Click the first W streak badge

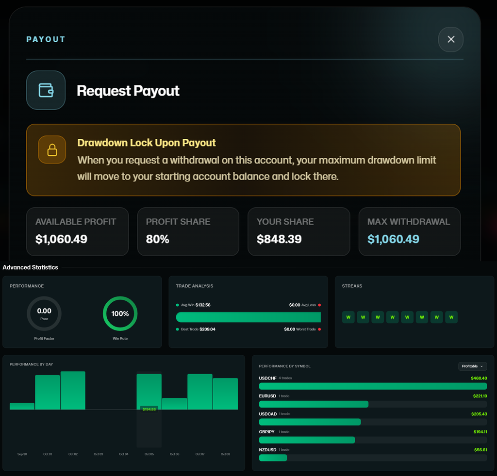pyautogui.click(x=348, y=317)
